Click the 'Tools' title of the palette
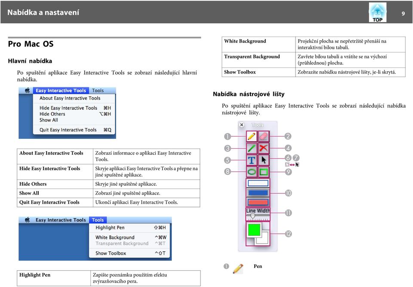Viewport: 413px width, 287px height. pos(258,125)
